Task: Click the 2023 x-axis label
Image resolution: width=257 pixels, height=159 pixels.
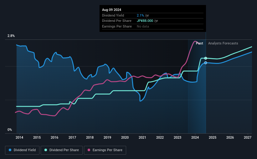Action: pos(177,137)
